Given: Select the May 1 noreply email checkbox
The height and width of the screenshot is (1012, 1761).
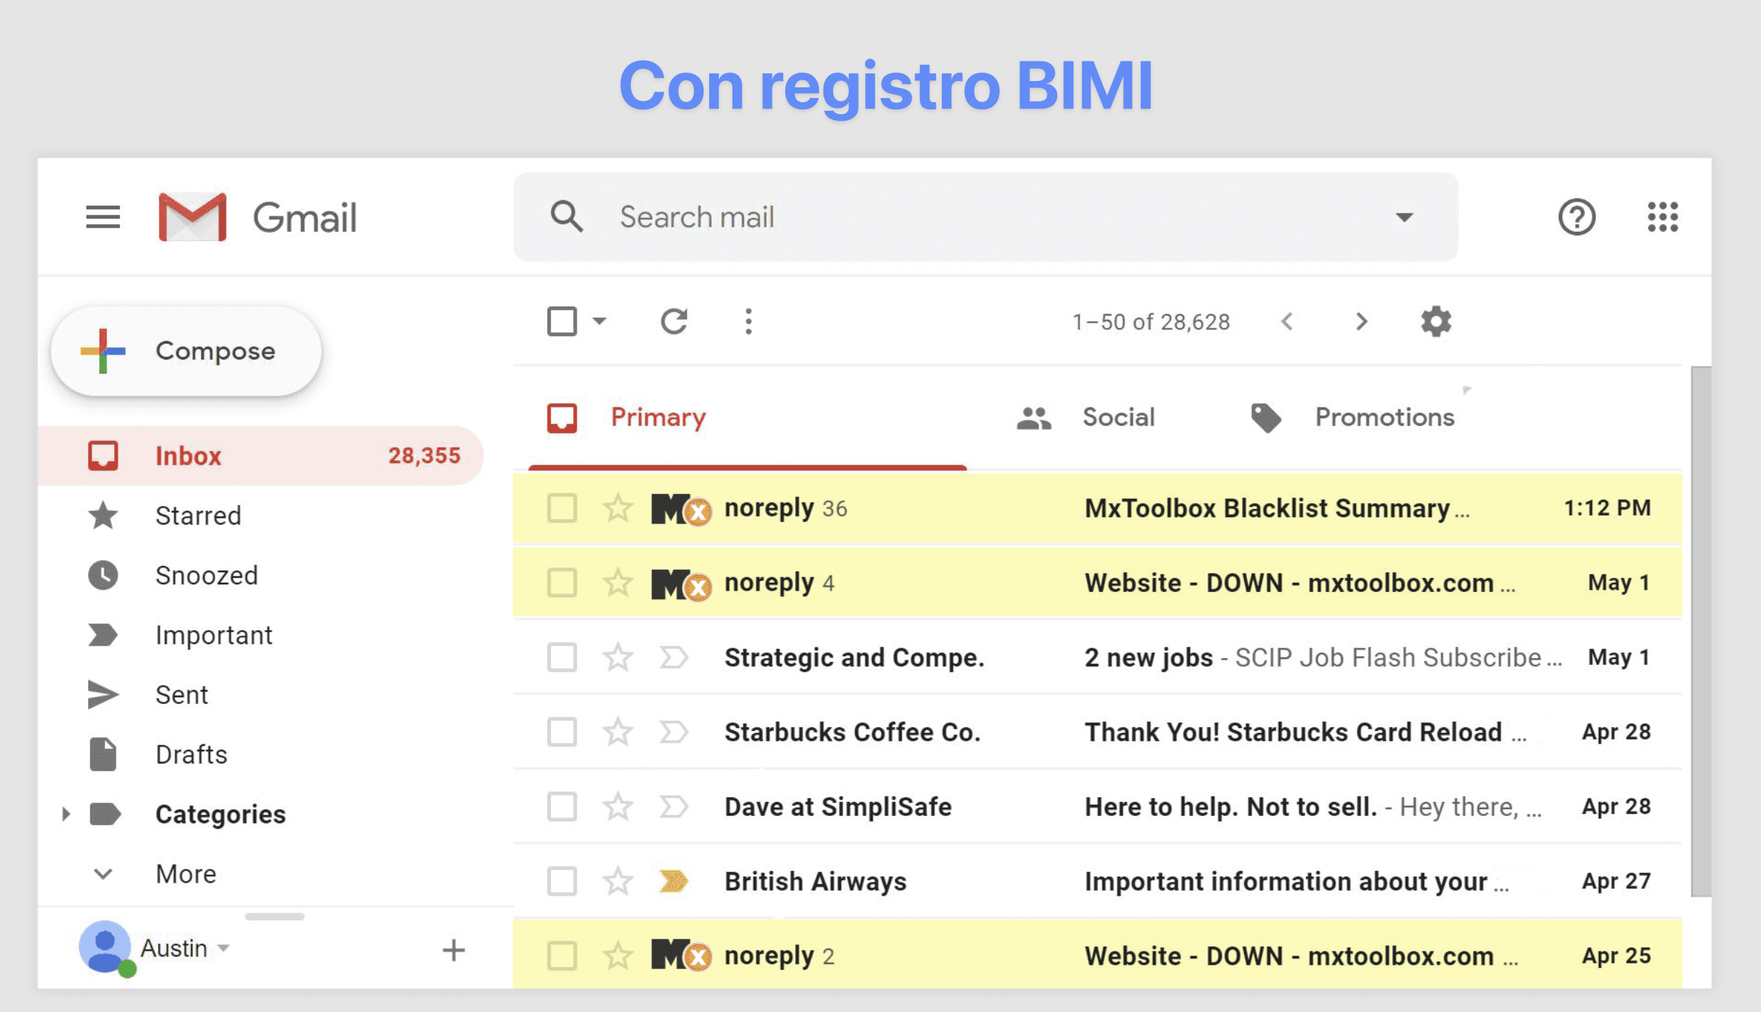Looking at the screenshot, I should [562, 583].
